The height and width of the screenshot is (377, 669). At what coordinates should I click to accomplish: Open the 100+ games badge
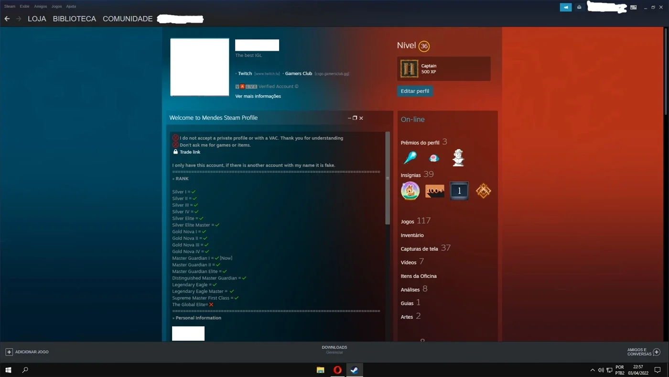434,191
